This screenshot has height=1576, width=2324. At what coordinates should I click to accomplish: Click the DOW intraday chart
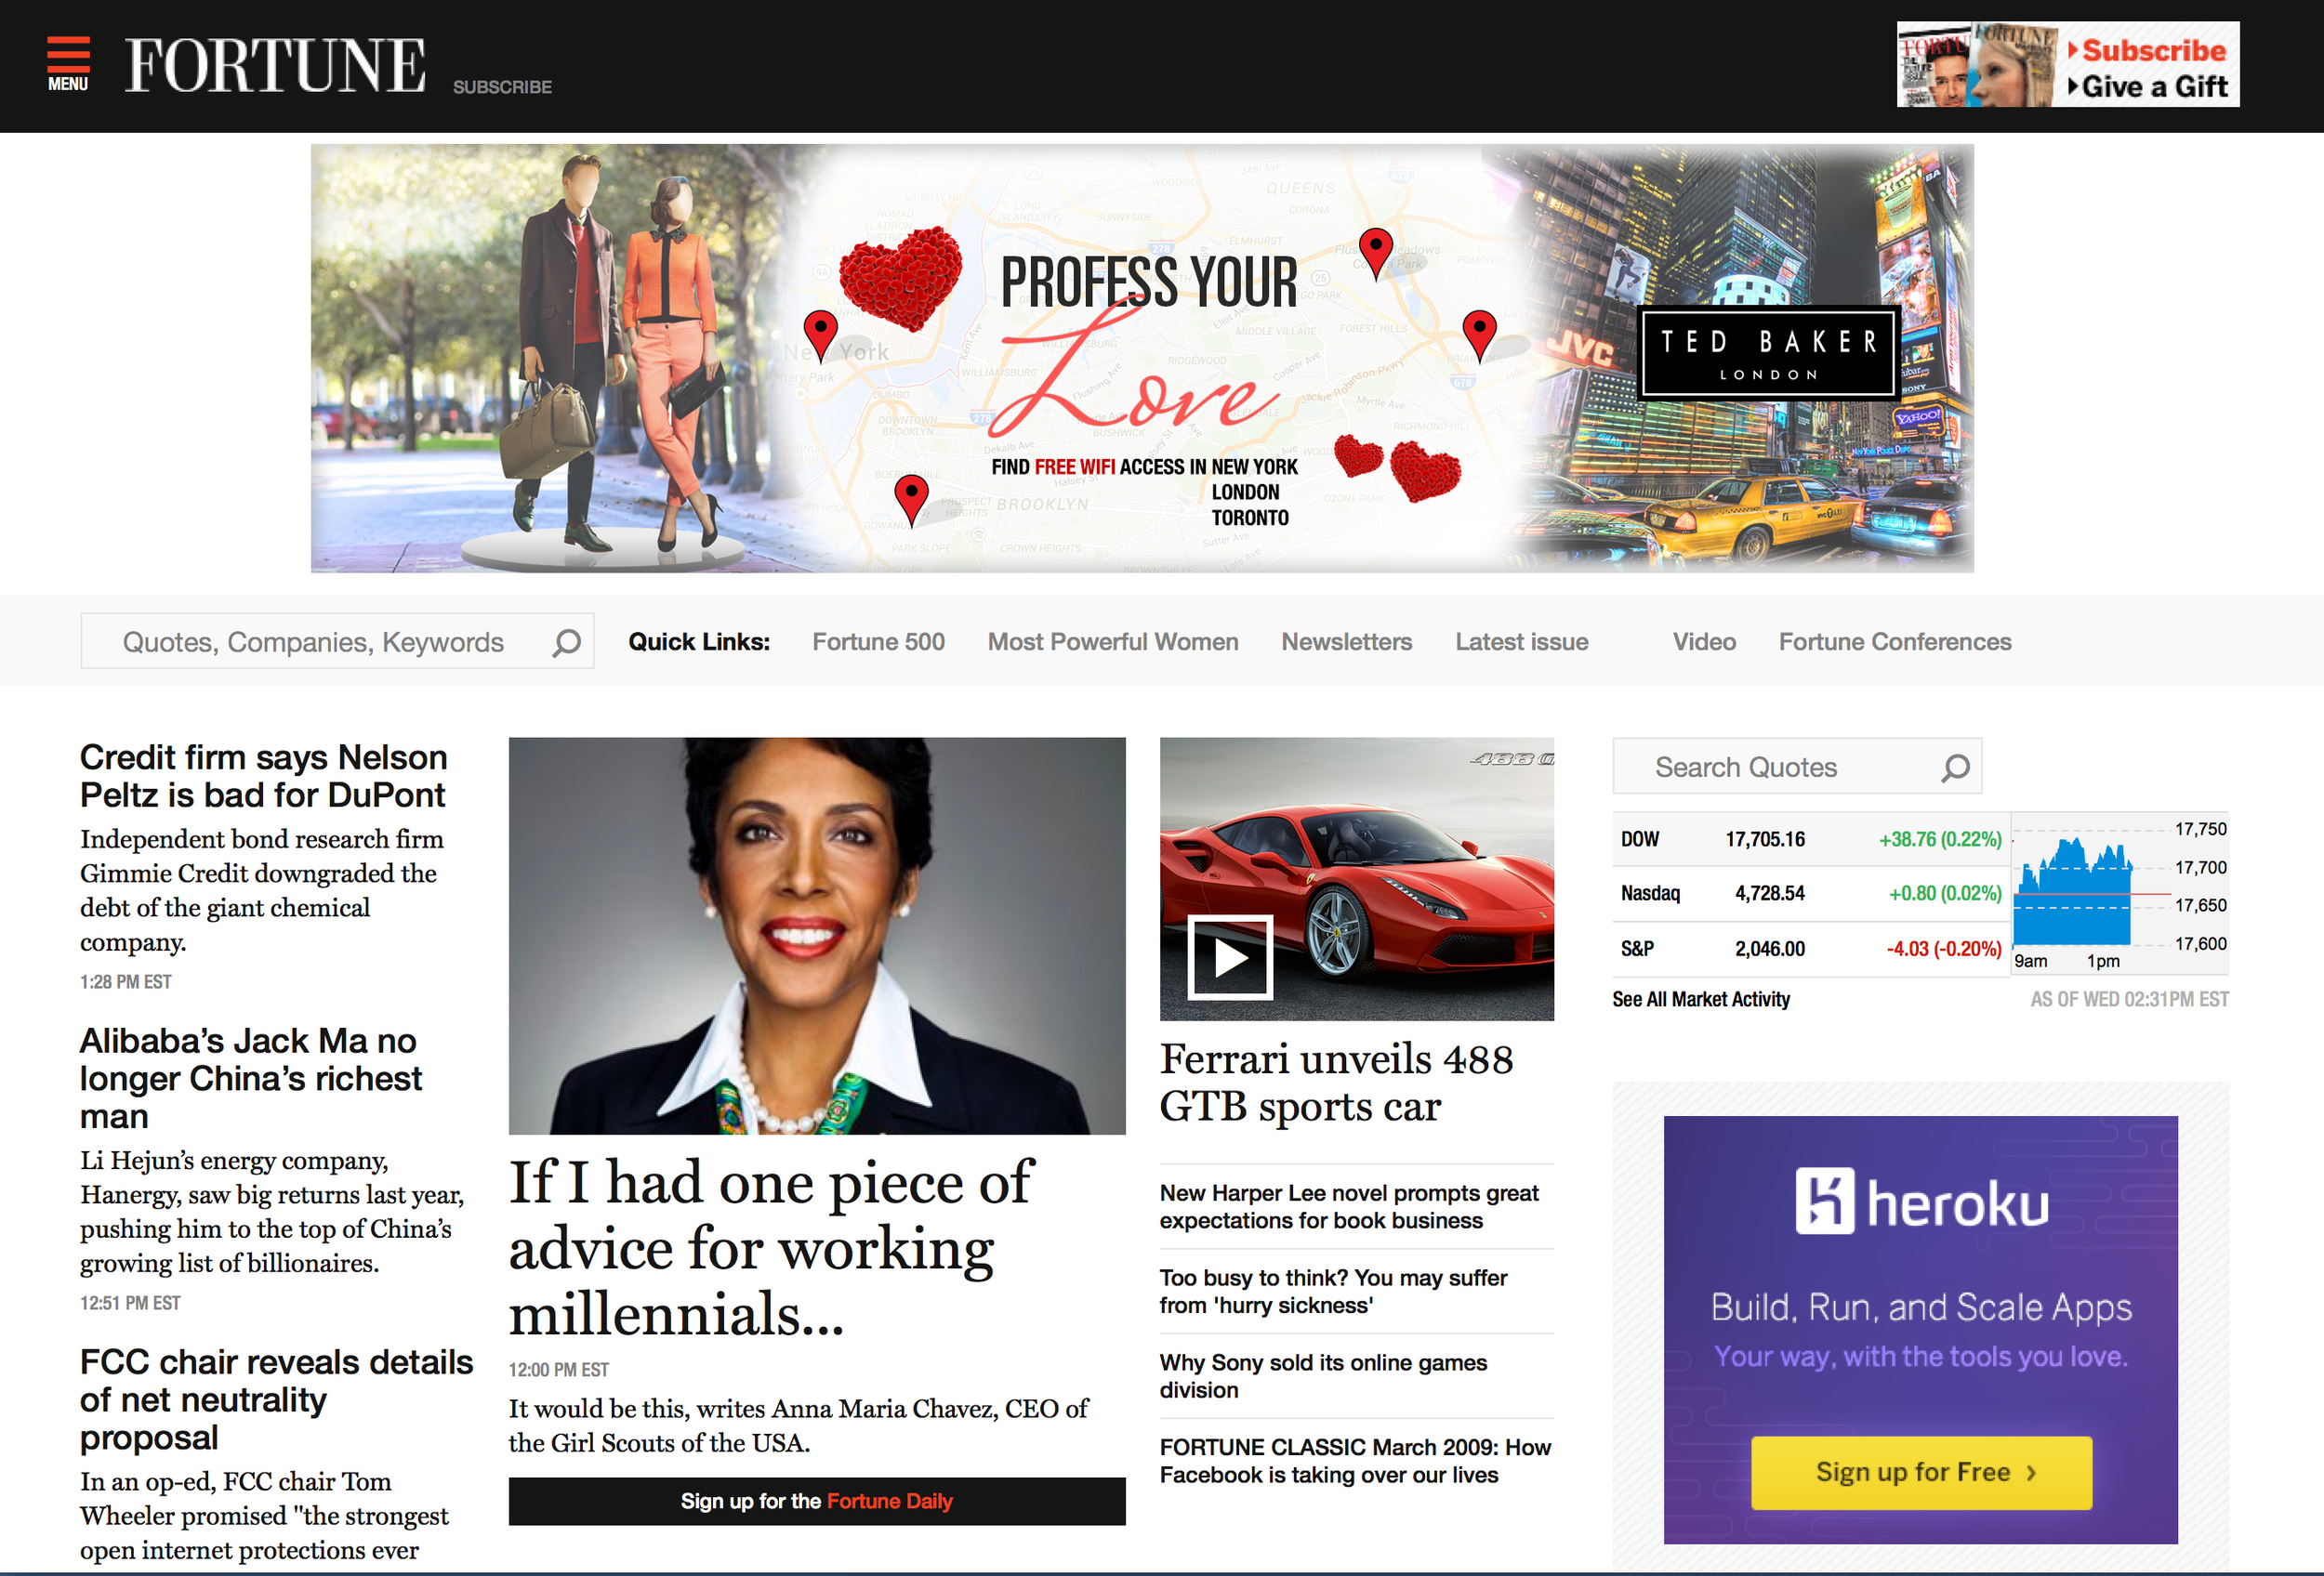pos(2119,892)
